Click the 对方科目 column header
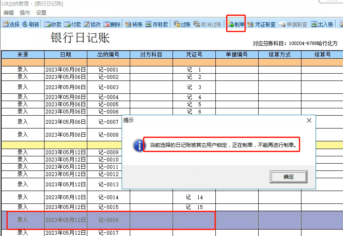 point(152,54)
